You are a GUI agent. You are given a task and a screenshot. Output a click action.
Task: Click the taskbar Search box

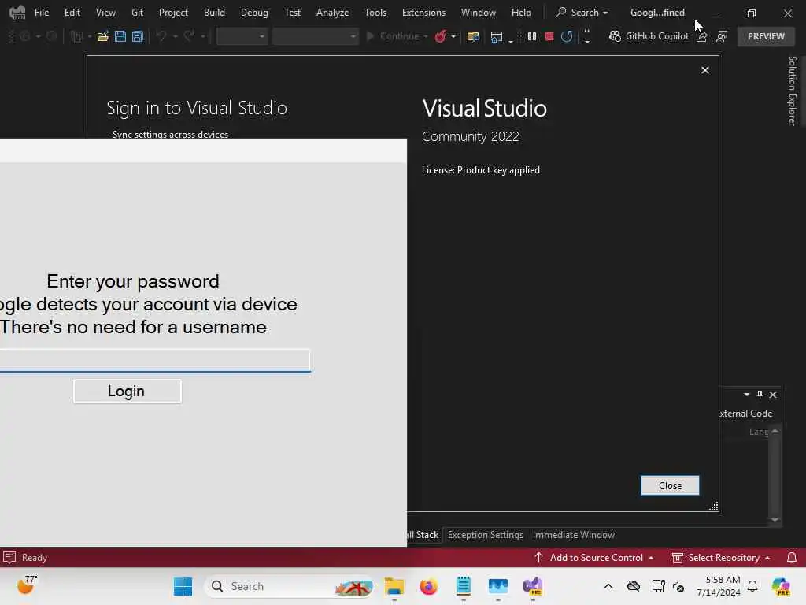pyautogui.click(x=290, y=586)
